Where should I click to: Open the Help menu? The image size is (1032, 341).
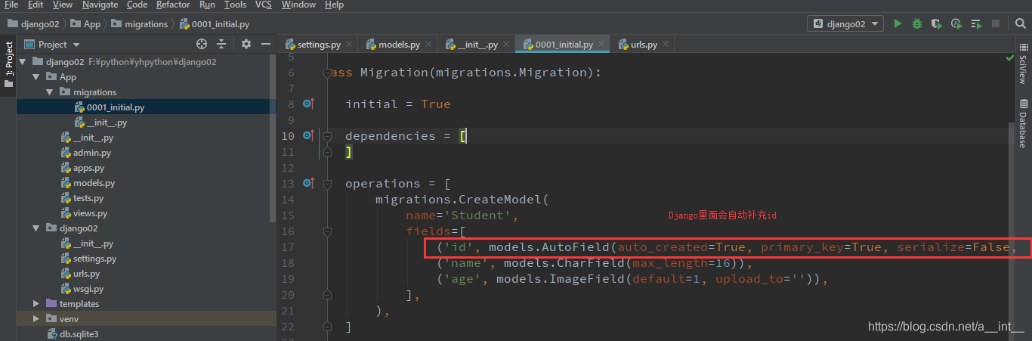tap(334, 5)
